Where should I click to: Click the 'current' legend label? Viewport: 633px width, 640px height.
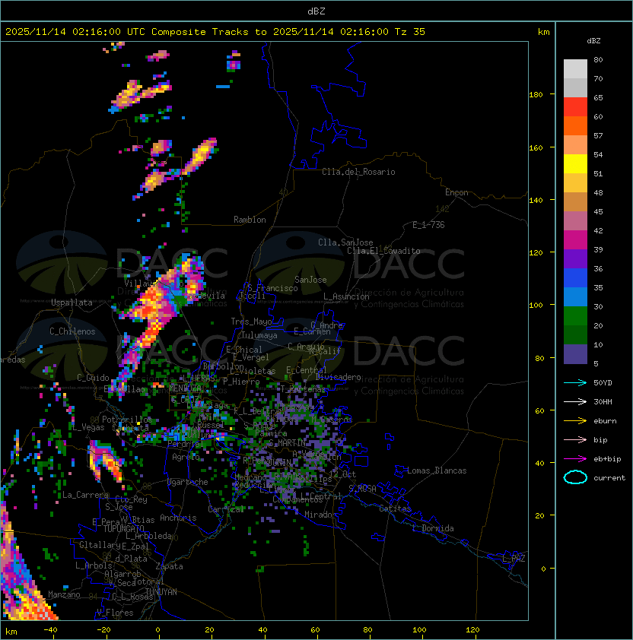click(609, 478)
